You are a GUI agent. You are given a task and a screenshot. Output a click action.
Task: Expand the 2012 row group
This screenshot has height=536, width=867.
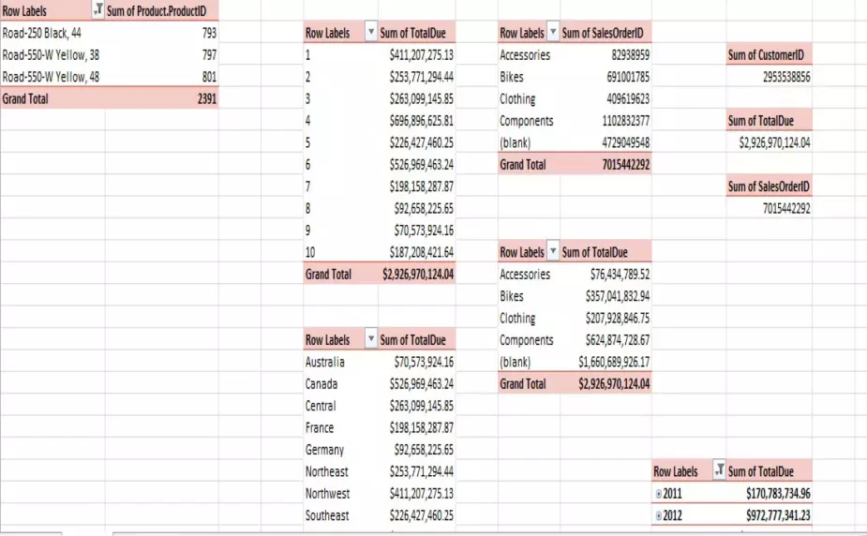tap(658, 515)
